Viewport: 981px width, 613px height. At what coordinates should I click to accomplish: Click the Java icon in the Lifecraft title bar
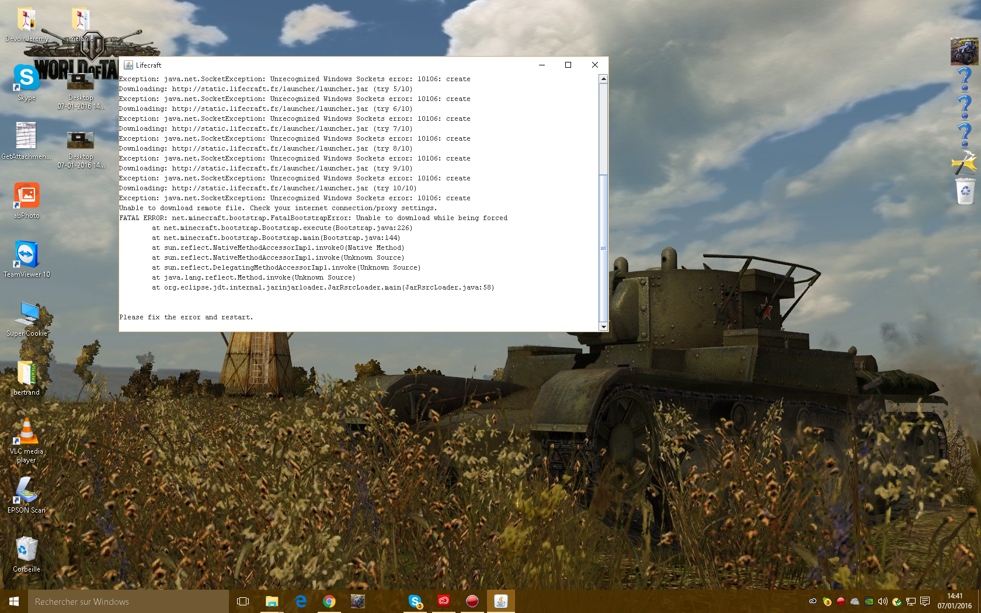pyautogui.click(x=128, y=65)
